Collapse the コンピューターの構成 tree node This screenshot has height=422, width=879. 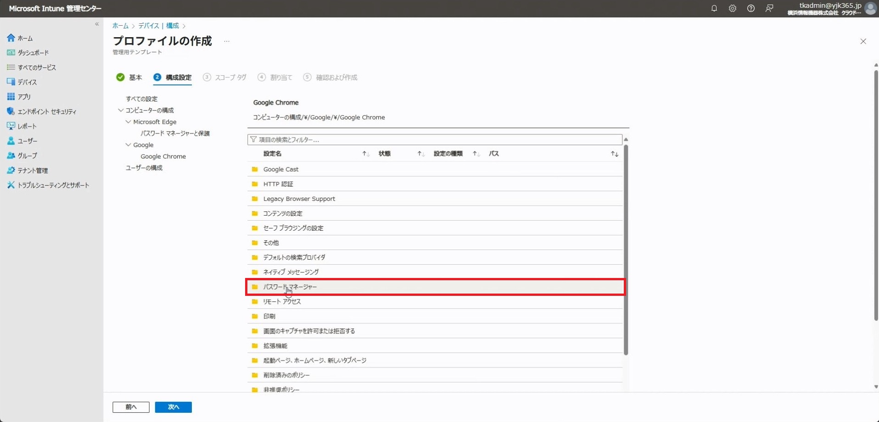click(121, 111)
